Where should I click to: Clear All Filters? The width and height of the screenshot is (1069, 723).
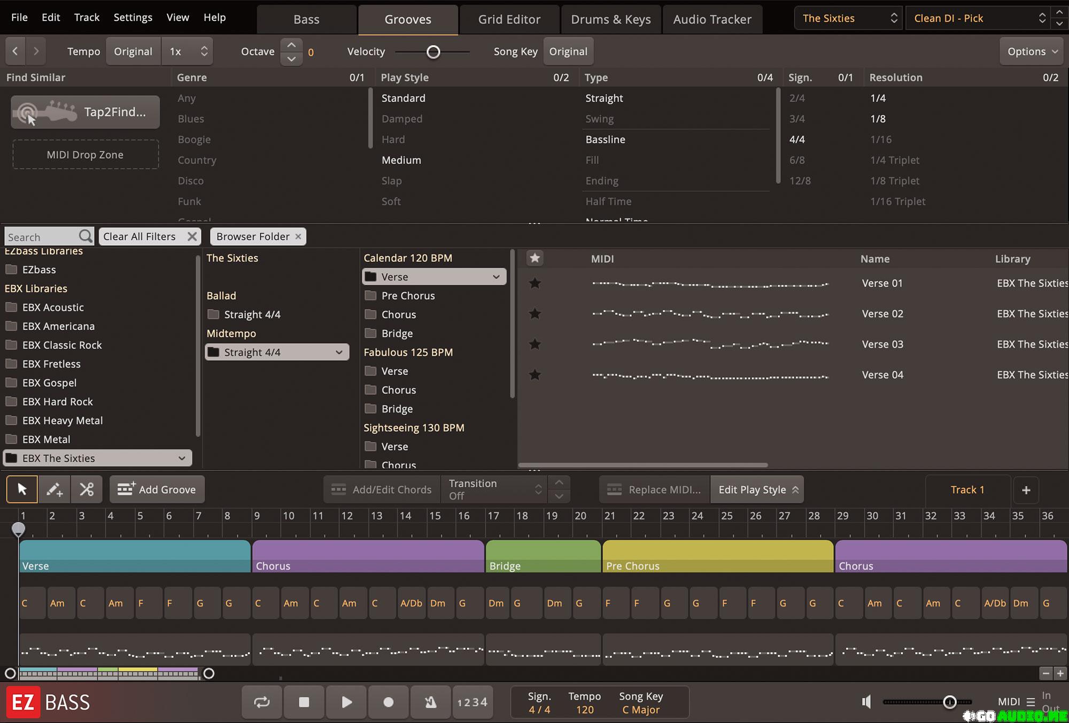click(x=150, y=236)
